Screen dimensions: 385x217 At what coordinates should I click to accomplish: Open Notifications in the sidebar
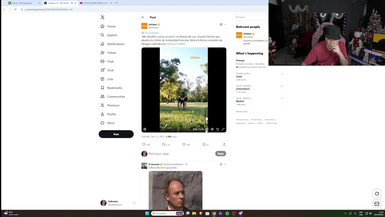112,44
